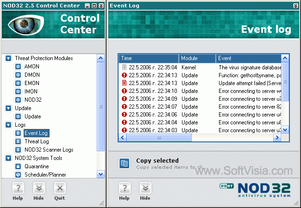This screenshot has height=208, width=301.
Task: Select AMON in the module tree
Action: pyautogui.click(x=32, y=67)
